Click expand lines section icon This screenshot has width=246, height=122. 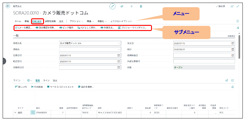tap(232, 81)
